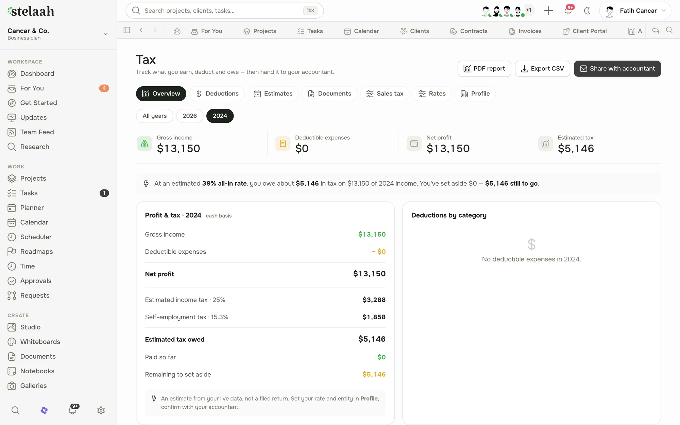Open Studio in the sidebar

pyautogui.click(x=58, y=327)
